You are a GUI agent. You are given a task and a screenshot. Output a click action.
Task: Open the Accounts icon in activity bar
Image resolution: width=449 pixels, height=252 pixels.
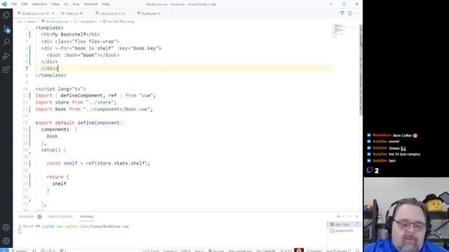pos(6,227)
